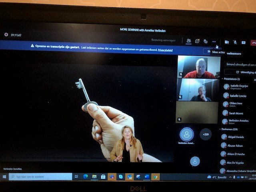The width and height of the screenshot is (256, 192).
Task: Click the volume icon in system tray
Action: pyautogui.click(x=246, y=177)
